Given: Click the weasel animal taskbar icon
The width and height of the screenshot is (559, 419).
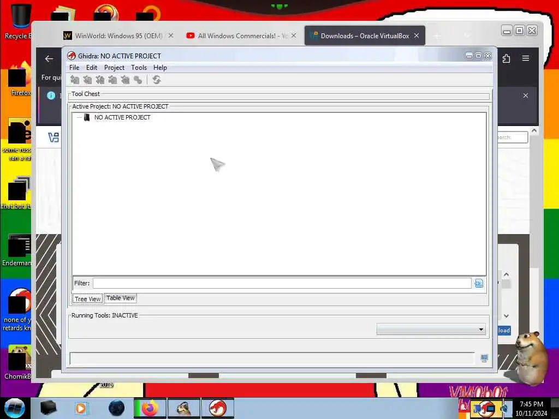Looking at the screenshot, I should (184, 408).
